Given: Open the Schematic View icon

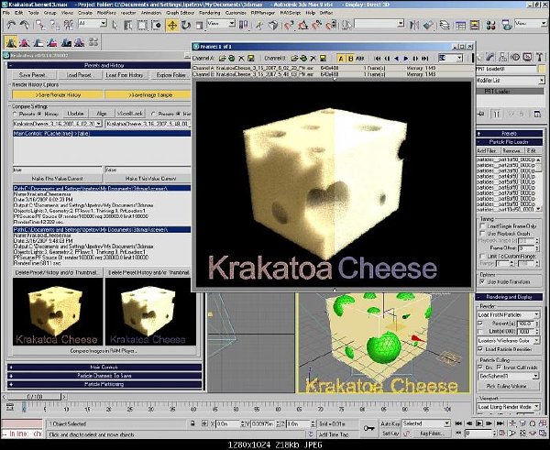Looking at the screenshot, I should 474,25.
